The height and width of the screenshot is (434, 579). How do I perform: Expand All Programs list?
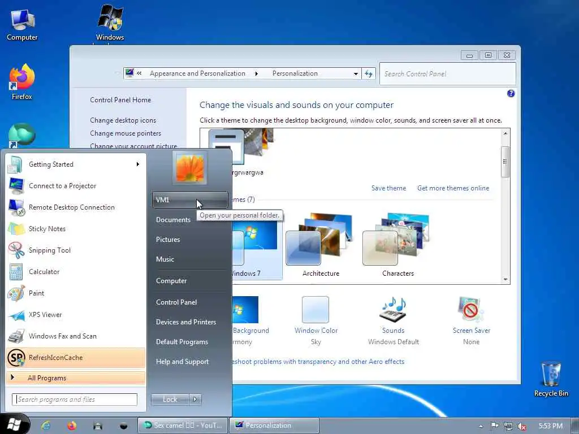coord(76,377)
